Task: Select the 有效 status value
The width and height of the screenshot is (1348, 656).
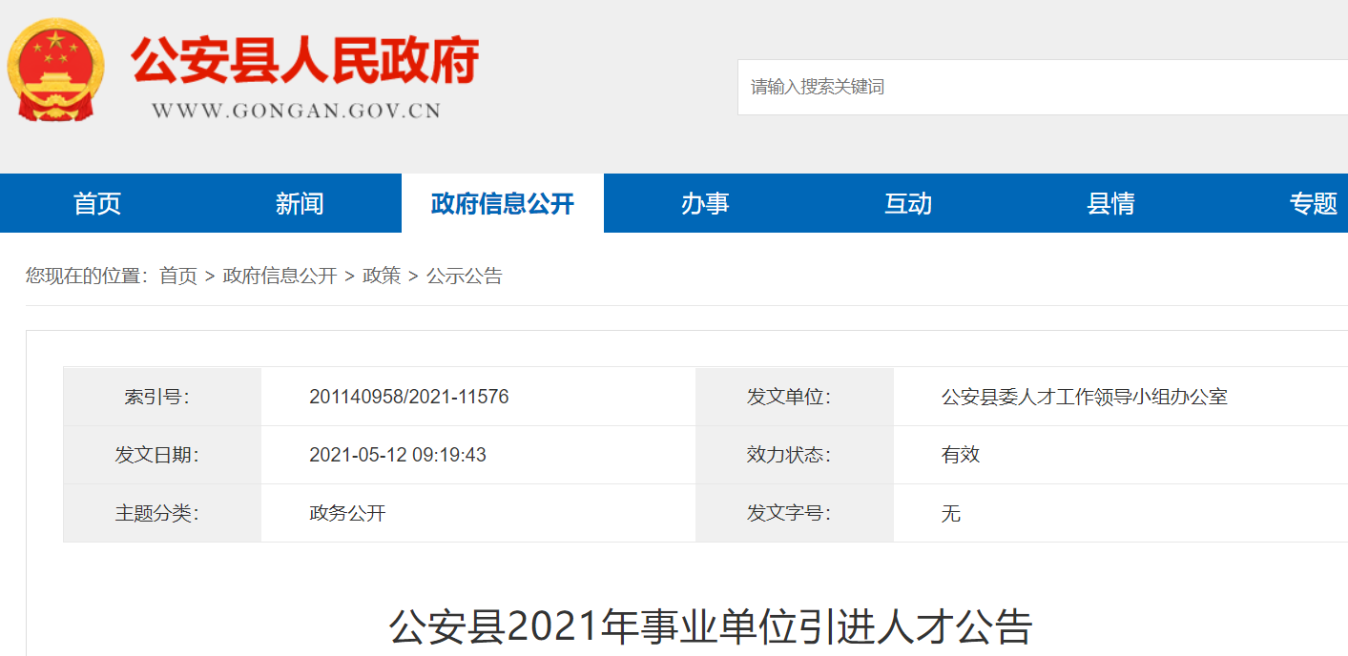Action: (x=961, y=455)
